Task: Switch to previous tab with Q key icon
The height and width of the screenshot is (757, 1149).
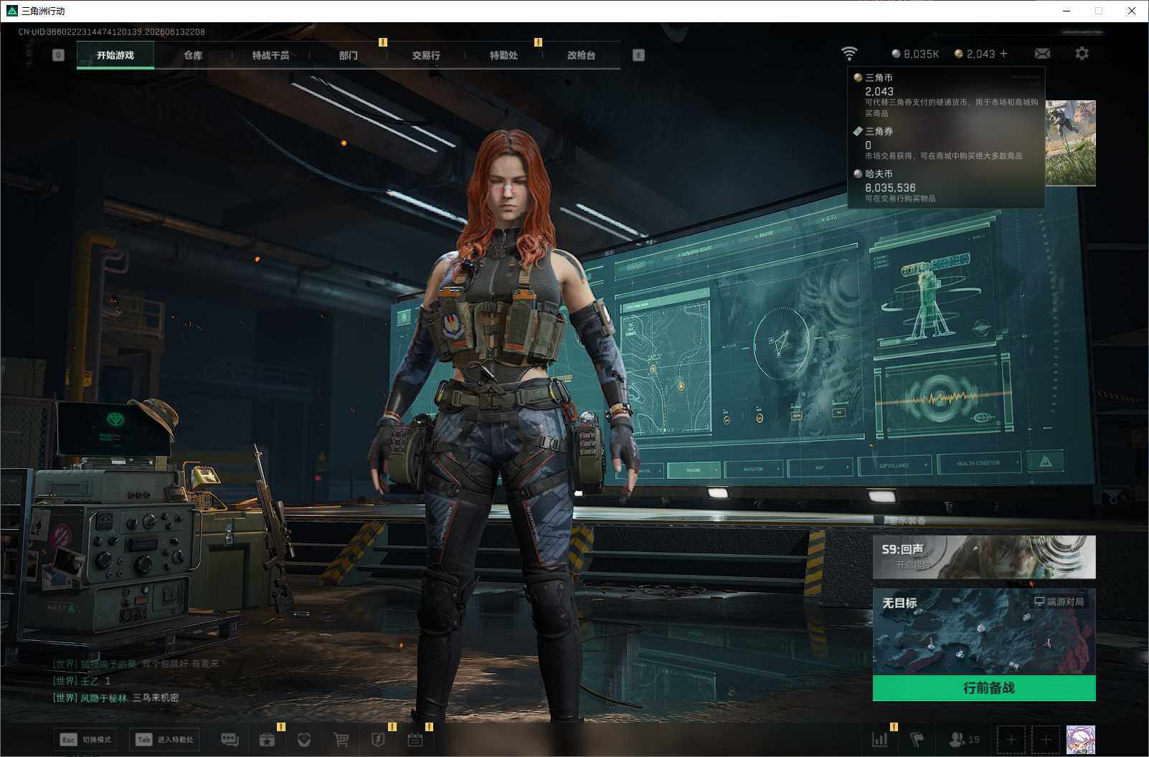Action: [59, 55]
